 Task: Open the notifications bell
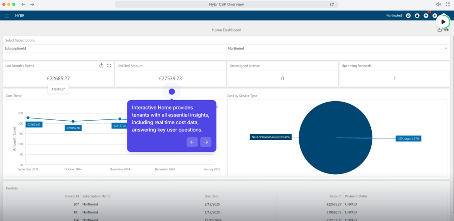tap(417, 16)
